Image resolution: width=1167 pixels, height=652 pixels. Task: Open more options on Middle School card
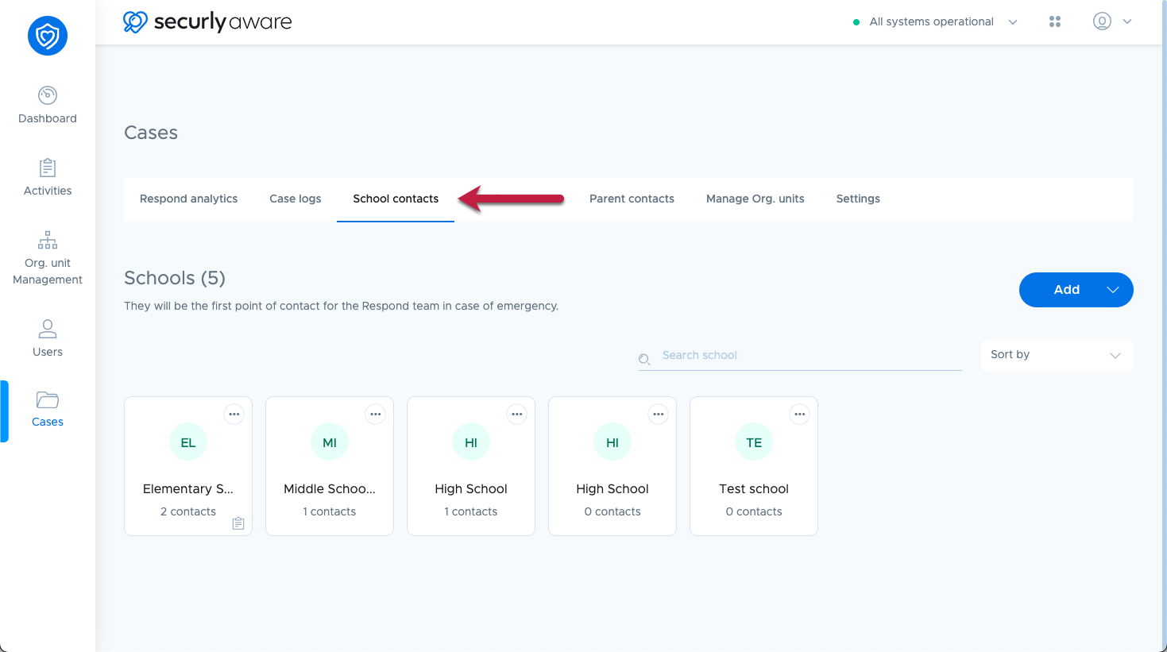click(376, 415)
